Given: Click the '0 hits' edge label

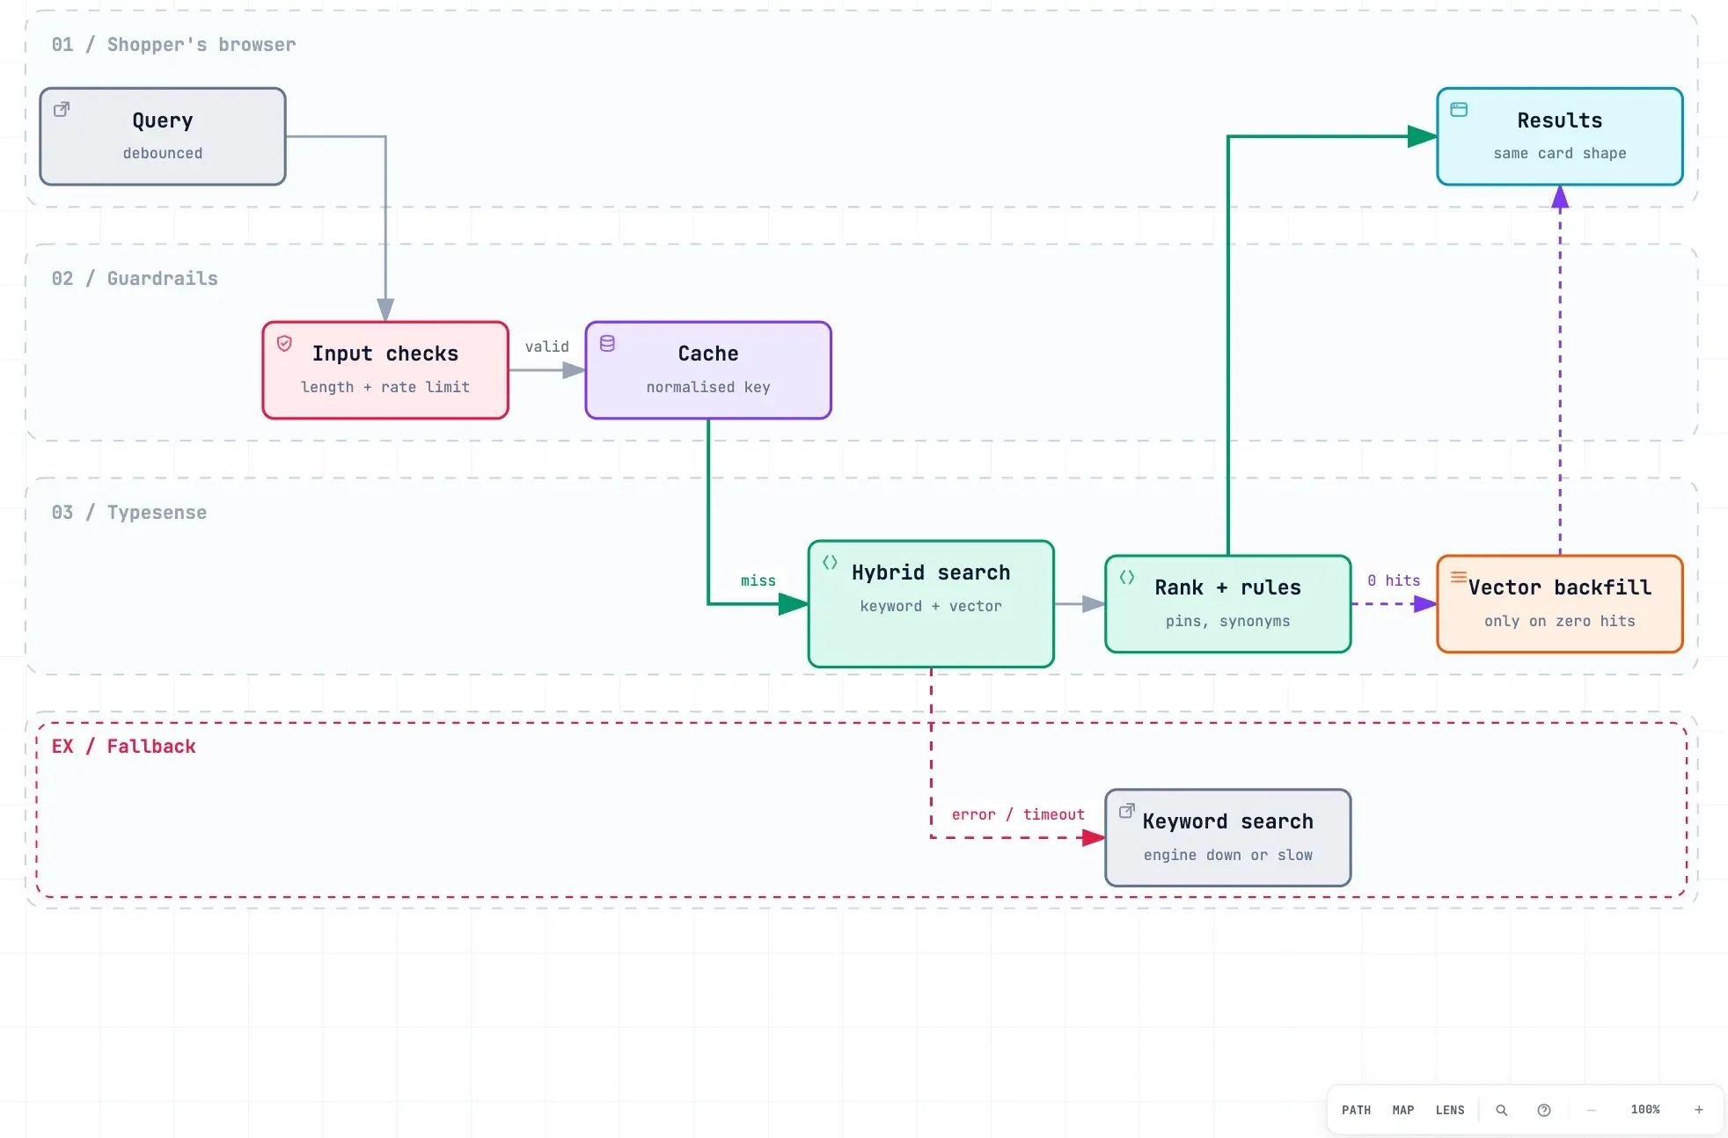Looking at the screenshot, I should click(x=1394, y=580).
